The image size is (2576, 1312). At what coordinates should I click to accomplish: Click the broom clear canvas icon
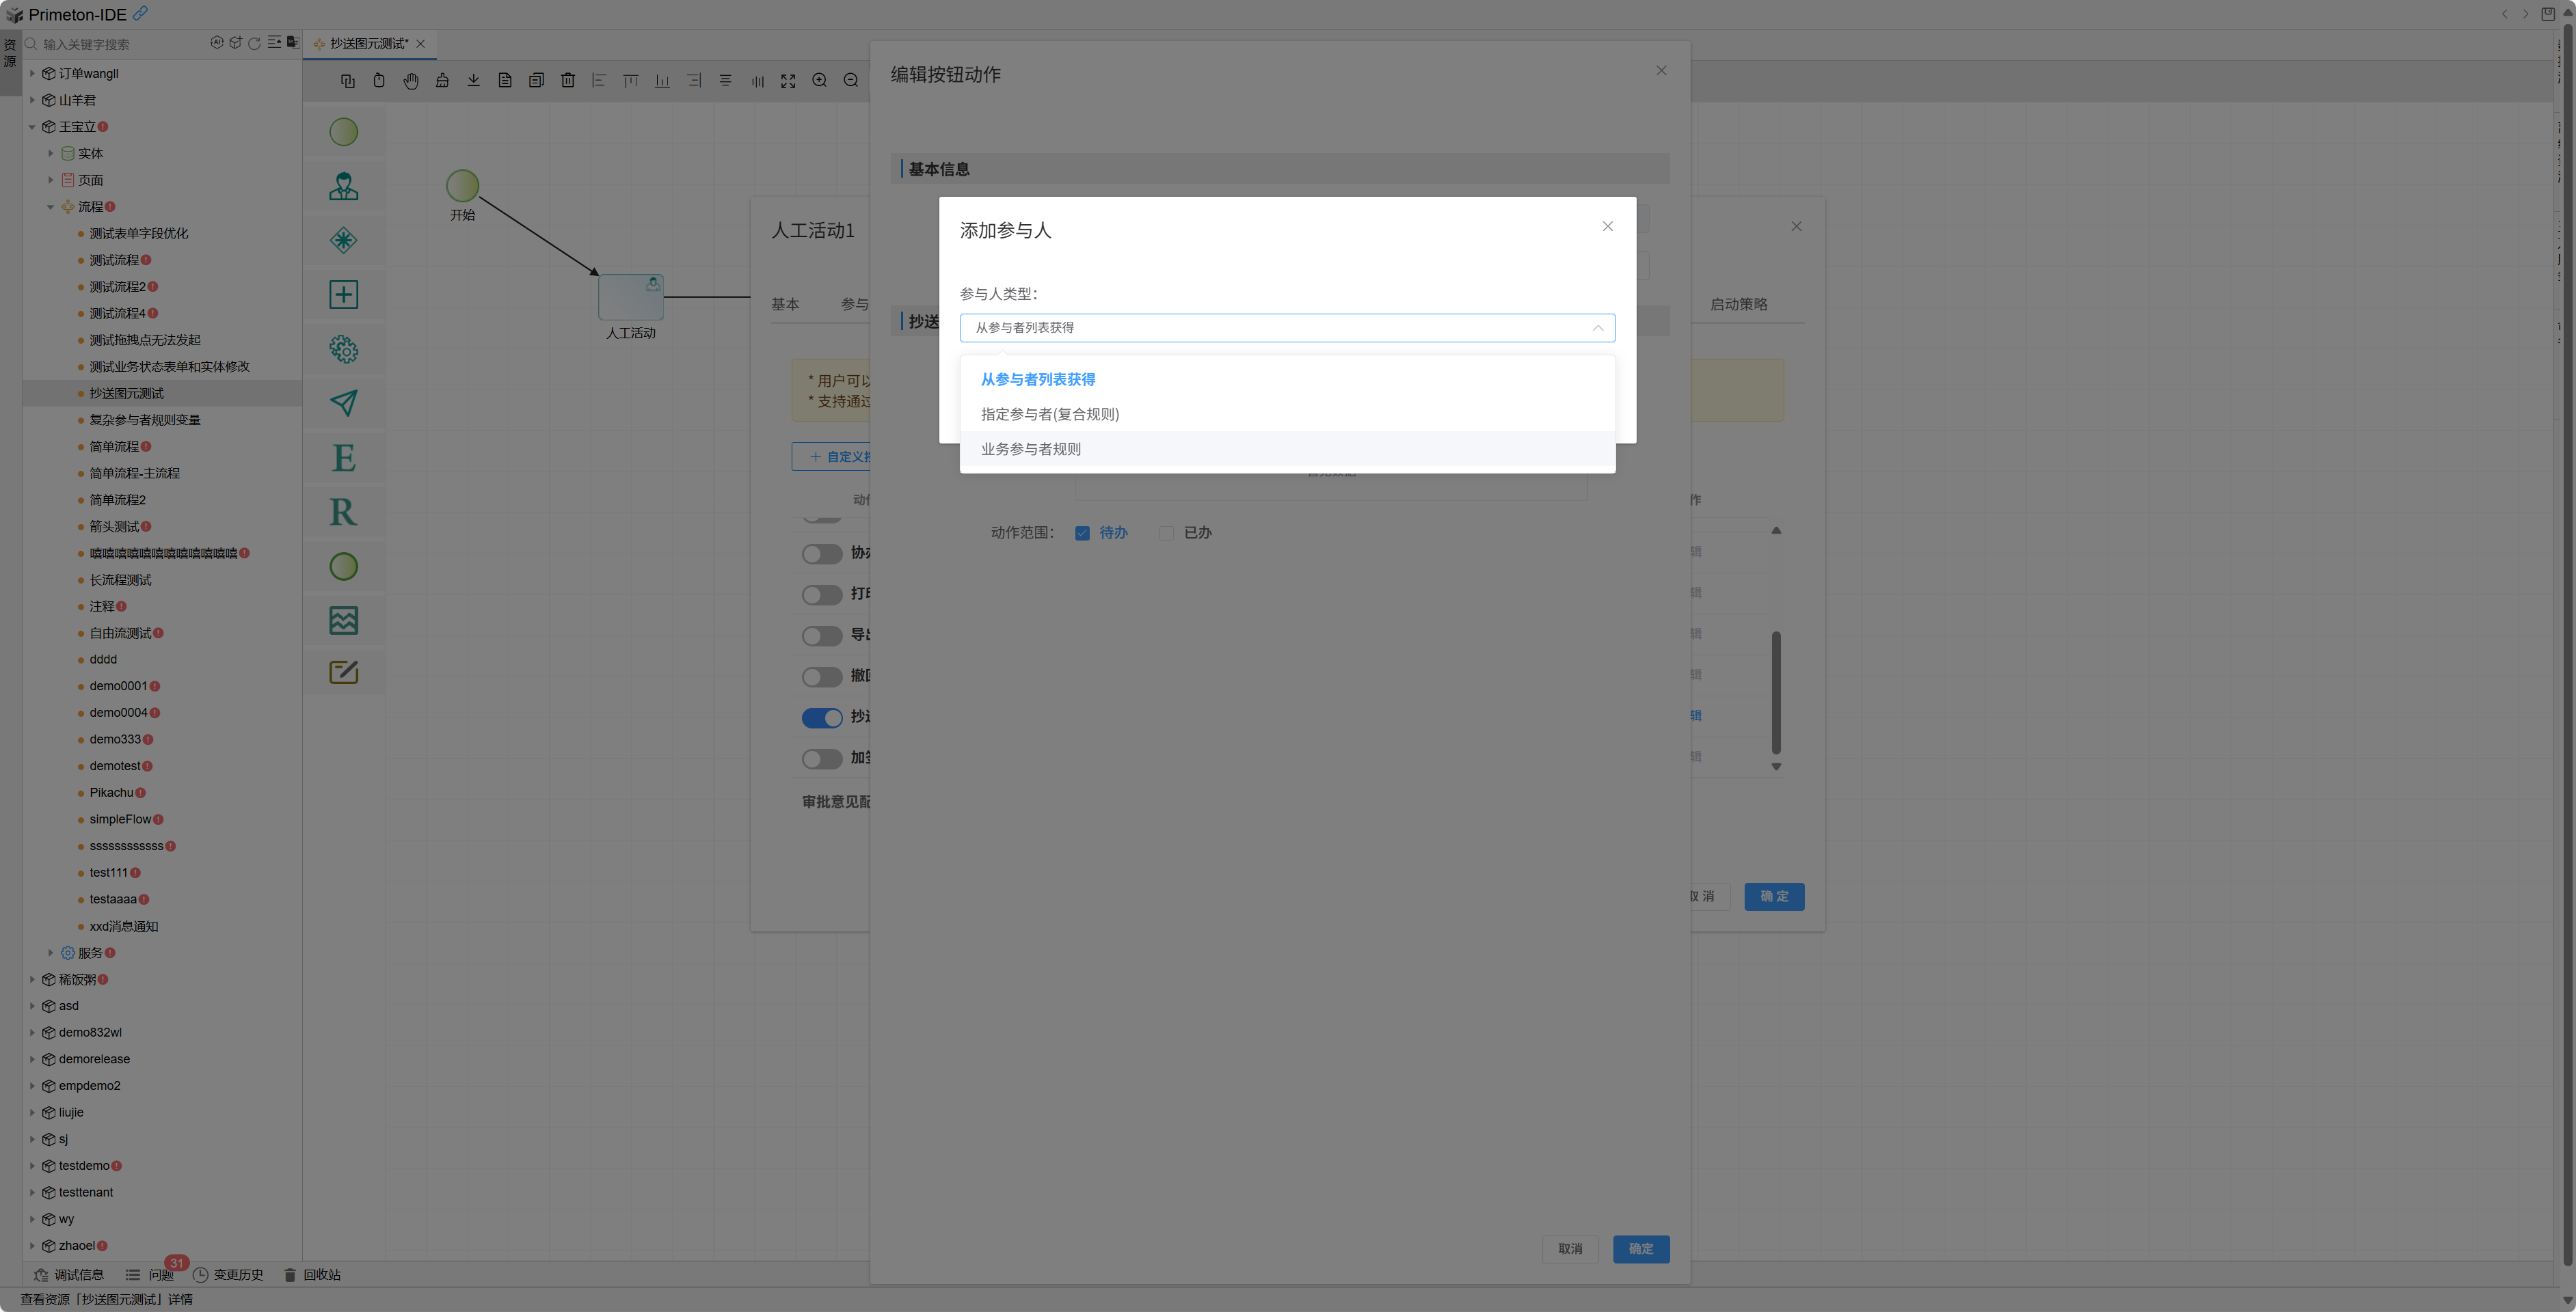[442, 81]
